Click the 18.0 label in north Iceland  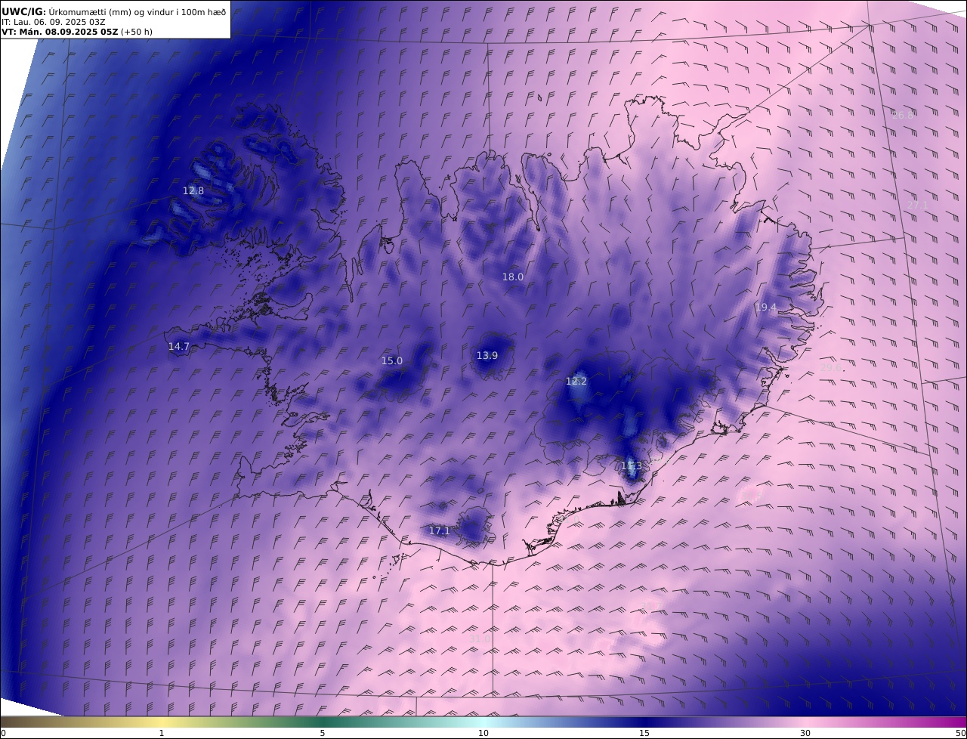click(x=513, y=277)
